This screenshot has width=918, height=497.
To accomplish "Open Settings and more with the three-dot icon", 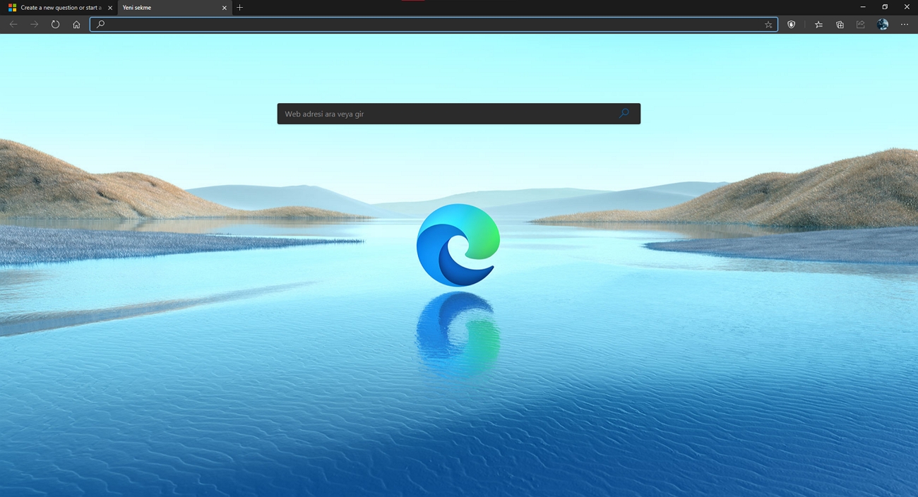I will [x=905, y=24].
